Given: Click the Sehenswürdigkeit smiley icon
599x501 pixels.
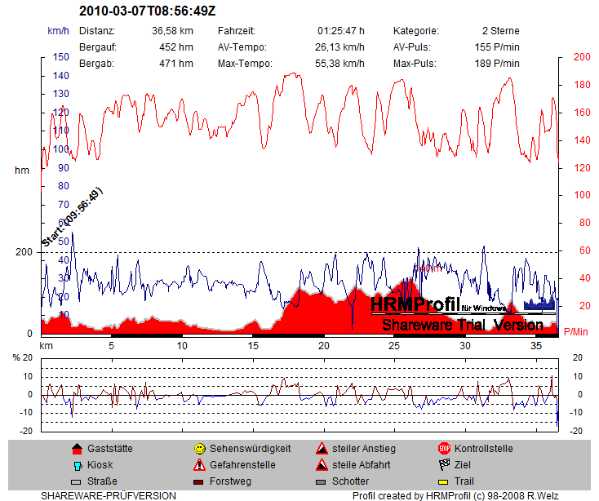Looking at the screenshot, I should point(199,449).
